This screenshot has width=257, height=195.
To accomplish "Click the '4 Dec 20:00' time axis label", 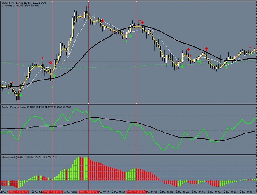I will pos(167,192).
